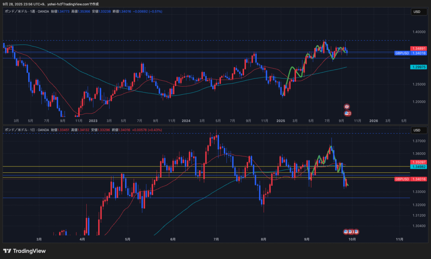The height and width of the screenshot is (259, 431).
Task: Click the UK flag economic event icon
Action: coord(347,107)
